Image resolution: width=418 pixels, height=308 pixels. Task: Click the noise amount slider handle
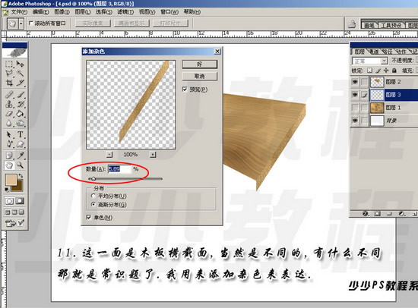pyautogui.click(x=93, y=178)
